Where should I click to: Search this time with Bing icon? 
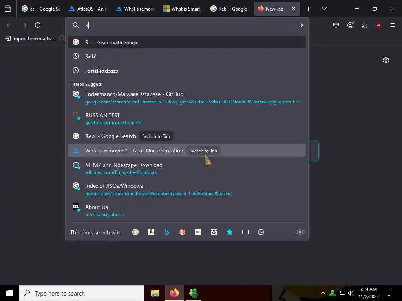click(x=167, y=232)
